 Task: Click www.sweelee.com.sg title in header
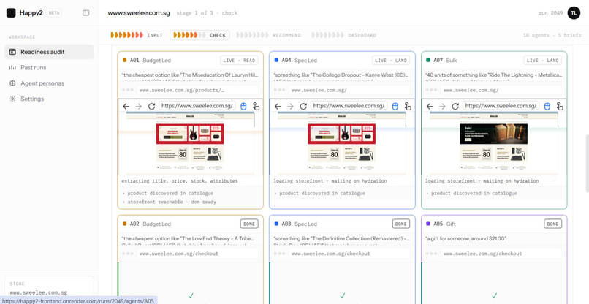139,12
